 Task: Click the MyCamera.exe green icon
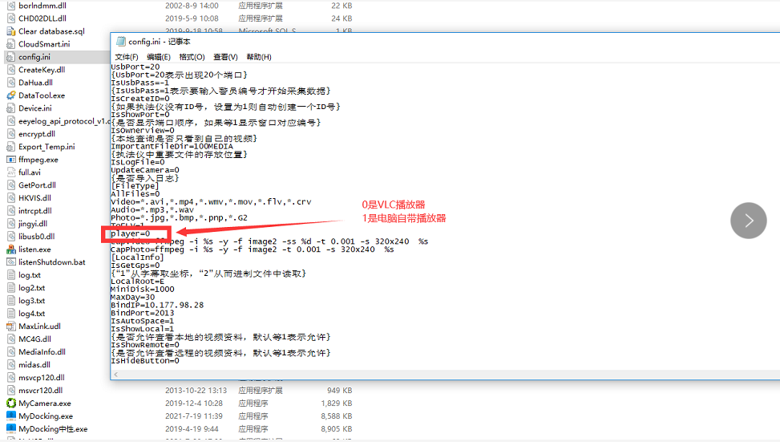coord(11,403)
